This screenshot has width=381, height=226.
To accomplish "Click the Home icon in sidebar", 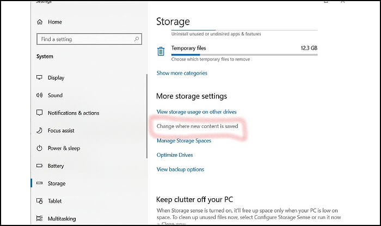I will (40, 22).
